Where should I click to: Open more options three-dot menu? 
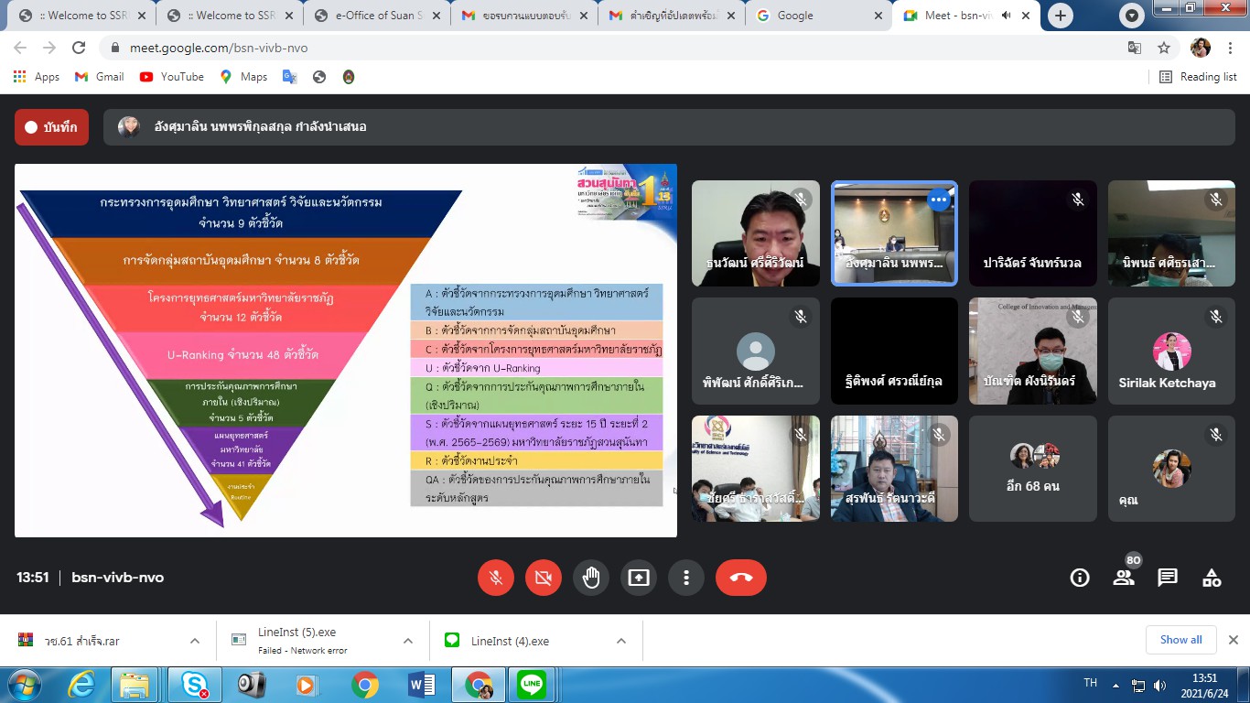[685, 578]
